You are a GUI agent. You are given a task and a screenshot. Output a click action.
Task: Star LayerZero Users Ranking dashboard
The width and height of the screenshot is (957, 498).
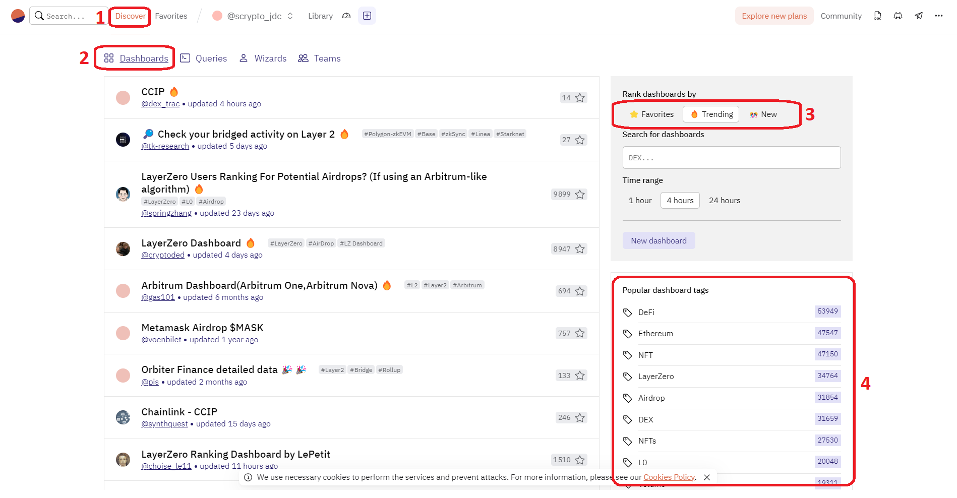pos(580,195)
